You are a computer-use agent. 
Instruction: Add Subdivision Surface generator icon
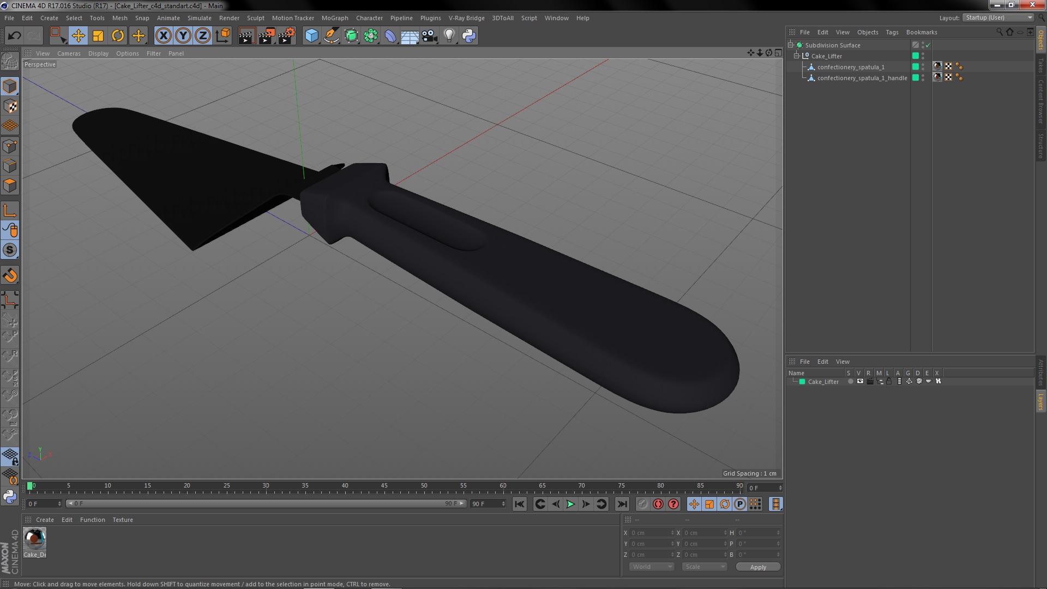point(351,36)
